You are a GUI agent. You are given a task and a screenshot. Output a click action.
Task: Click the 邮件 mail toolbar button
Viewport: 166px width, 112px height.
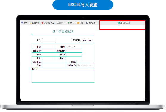tap(80, 23)
